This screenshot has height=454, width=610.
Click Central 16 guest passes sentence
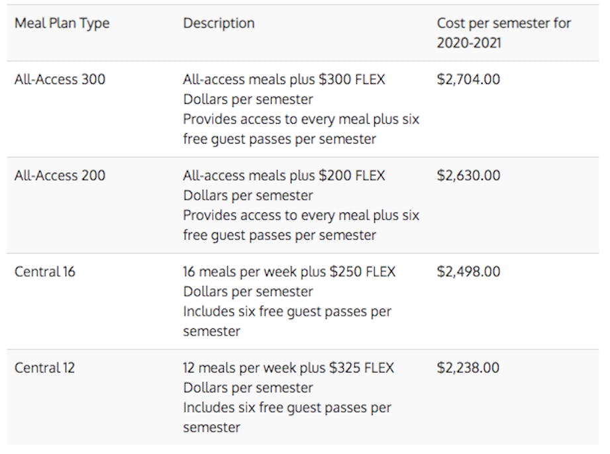point(287,312)
